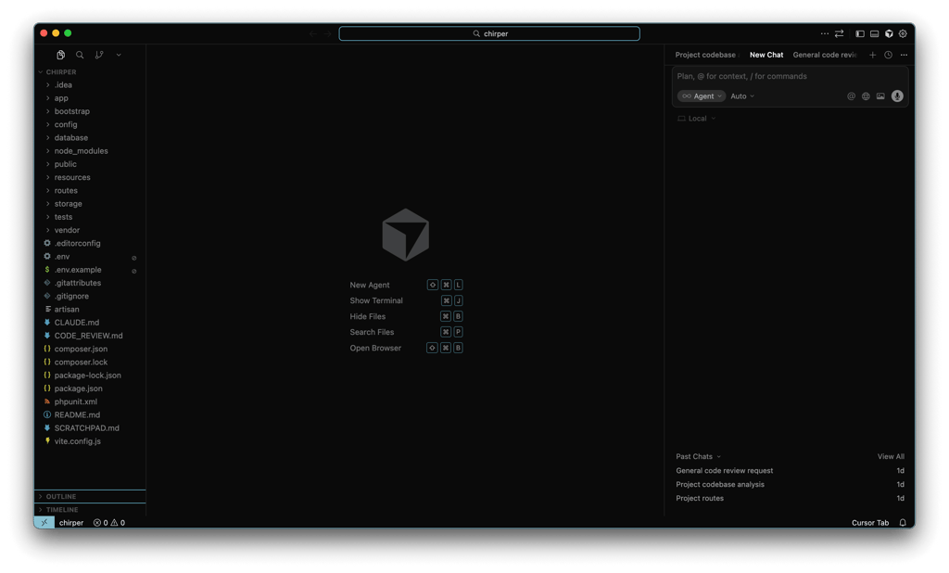Navigate back with the left arrow
The image size is (949, 573).
313,34
